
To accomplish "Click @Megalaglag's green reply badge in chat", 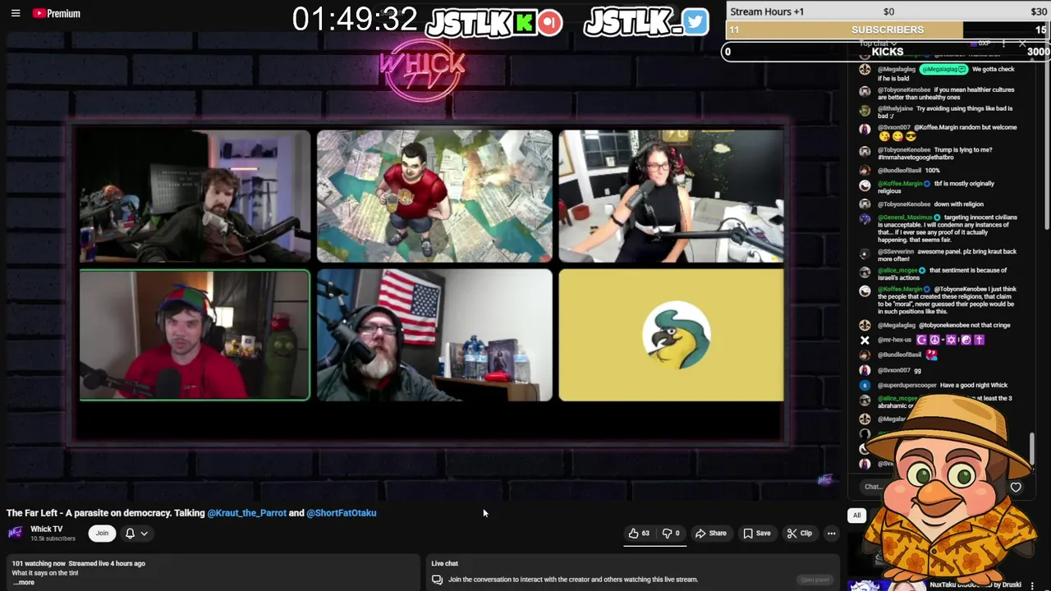I will pyautogui.click(x=943, y=69).
